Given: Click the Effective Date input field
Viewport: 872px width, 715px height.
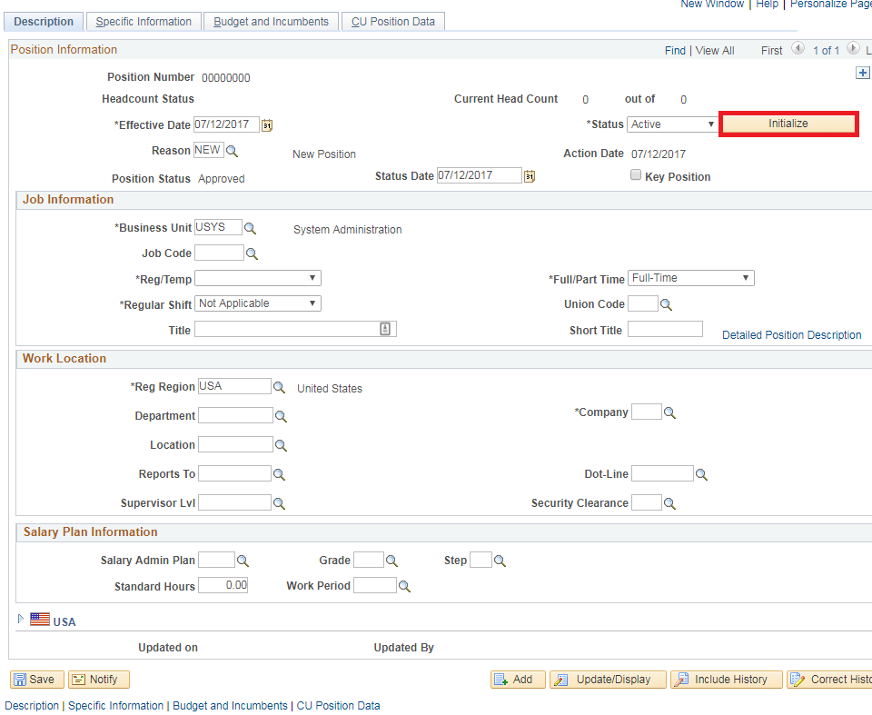Looking at the screenshot, I should [x=226, y=124].
